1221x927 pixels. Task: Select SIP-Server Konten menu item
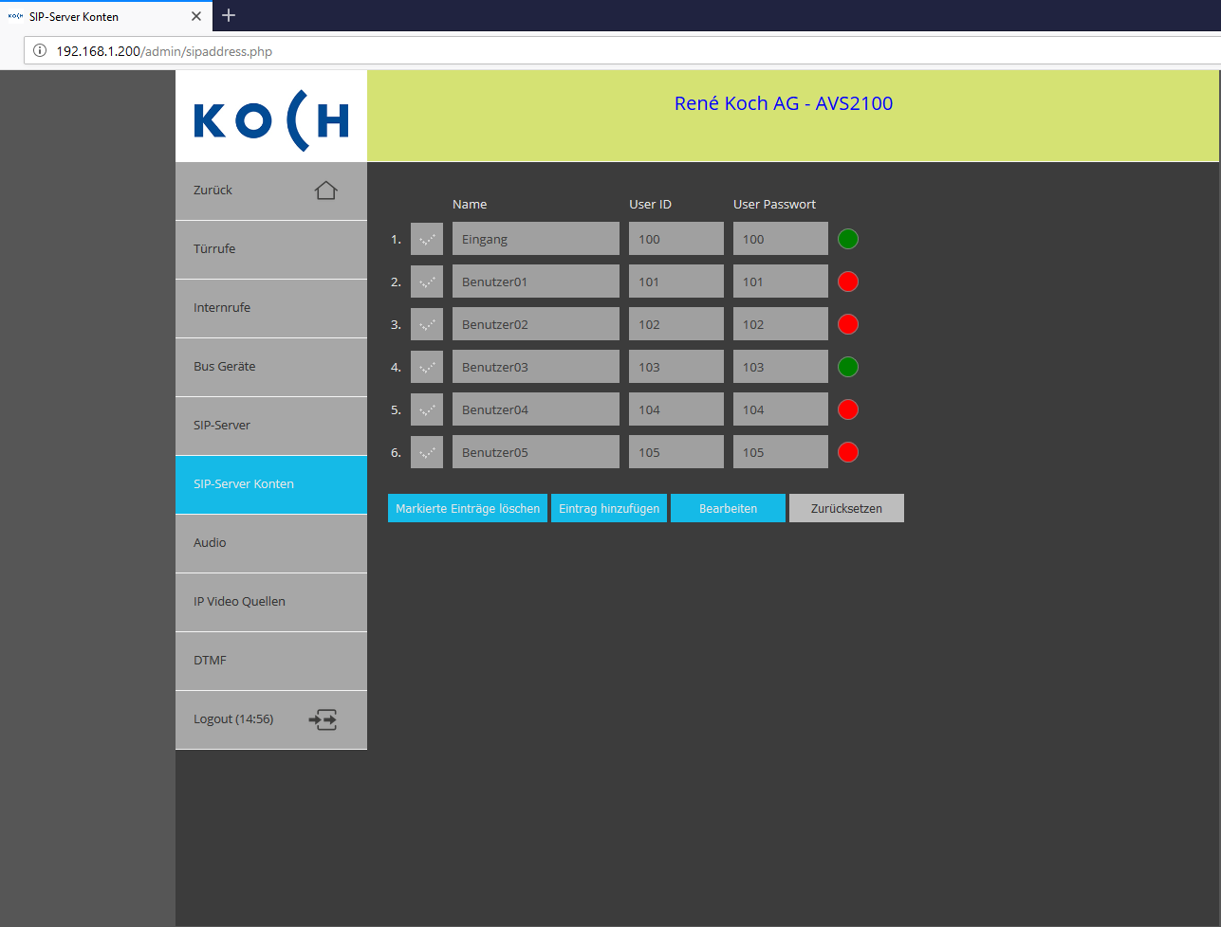(x=271, y=484)
